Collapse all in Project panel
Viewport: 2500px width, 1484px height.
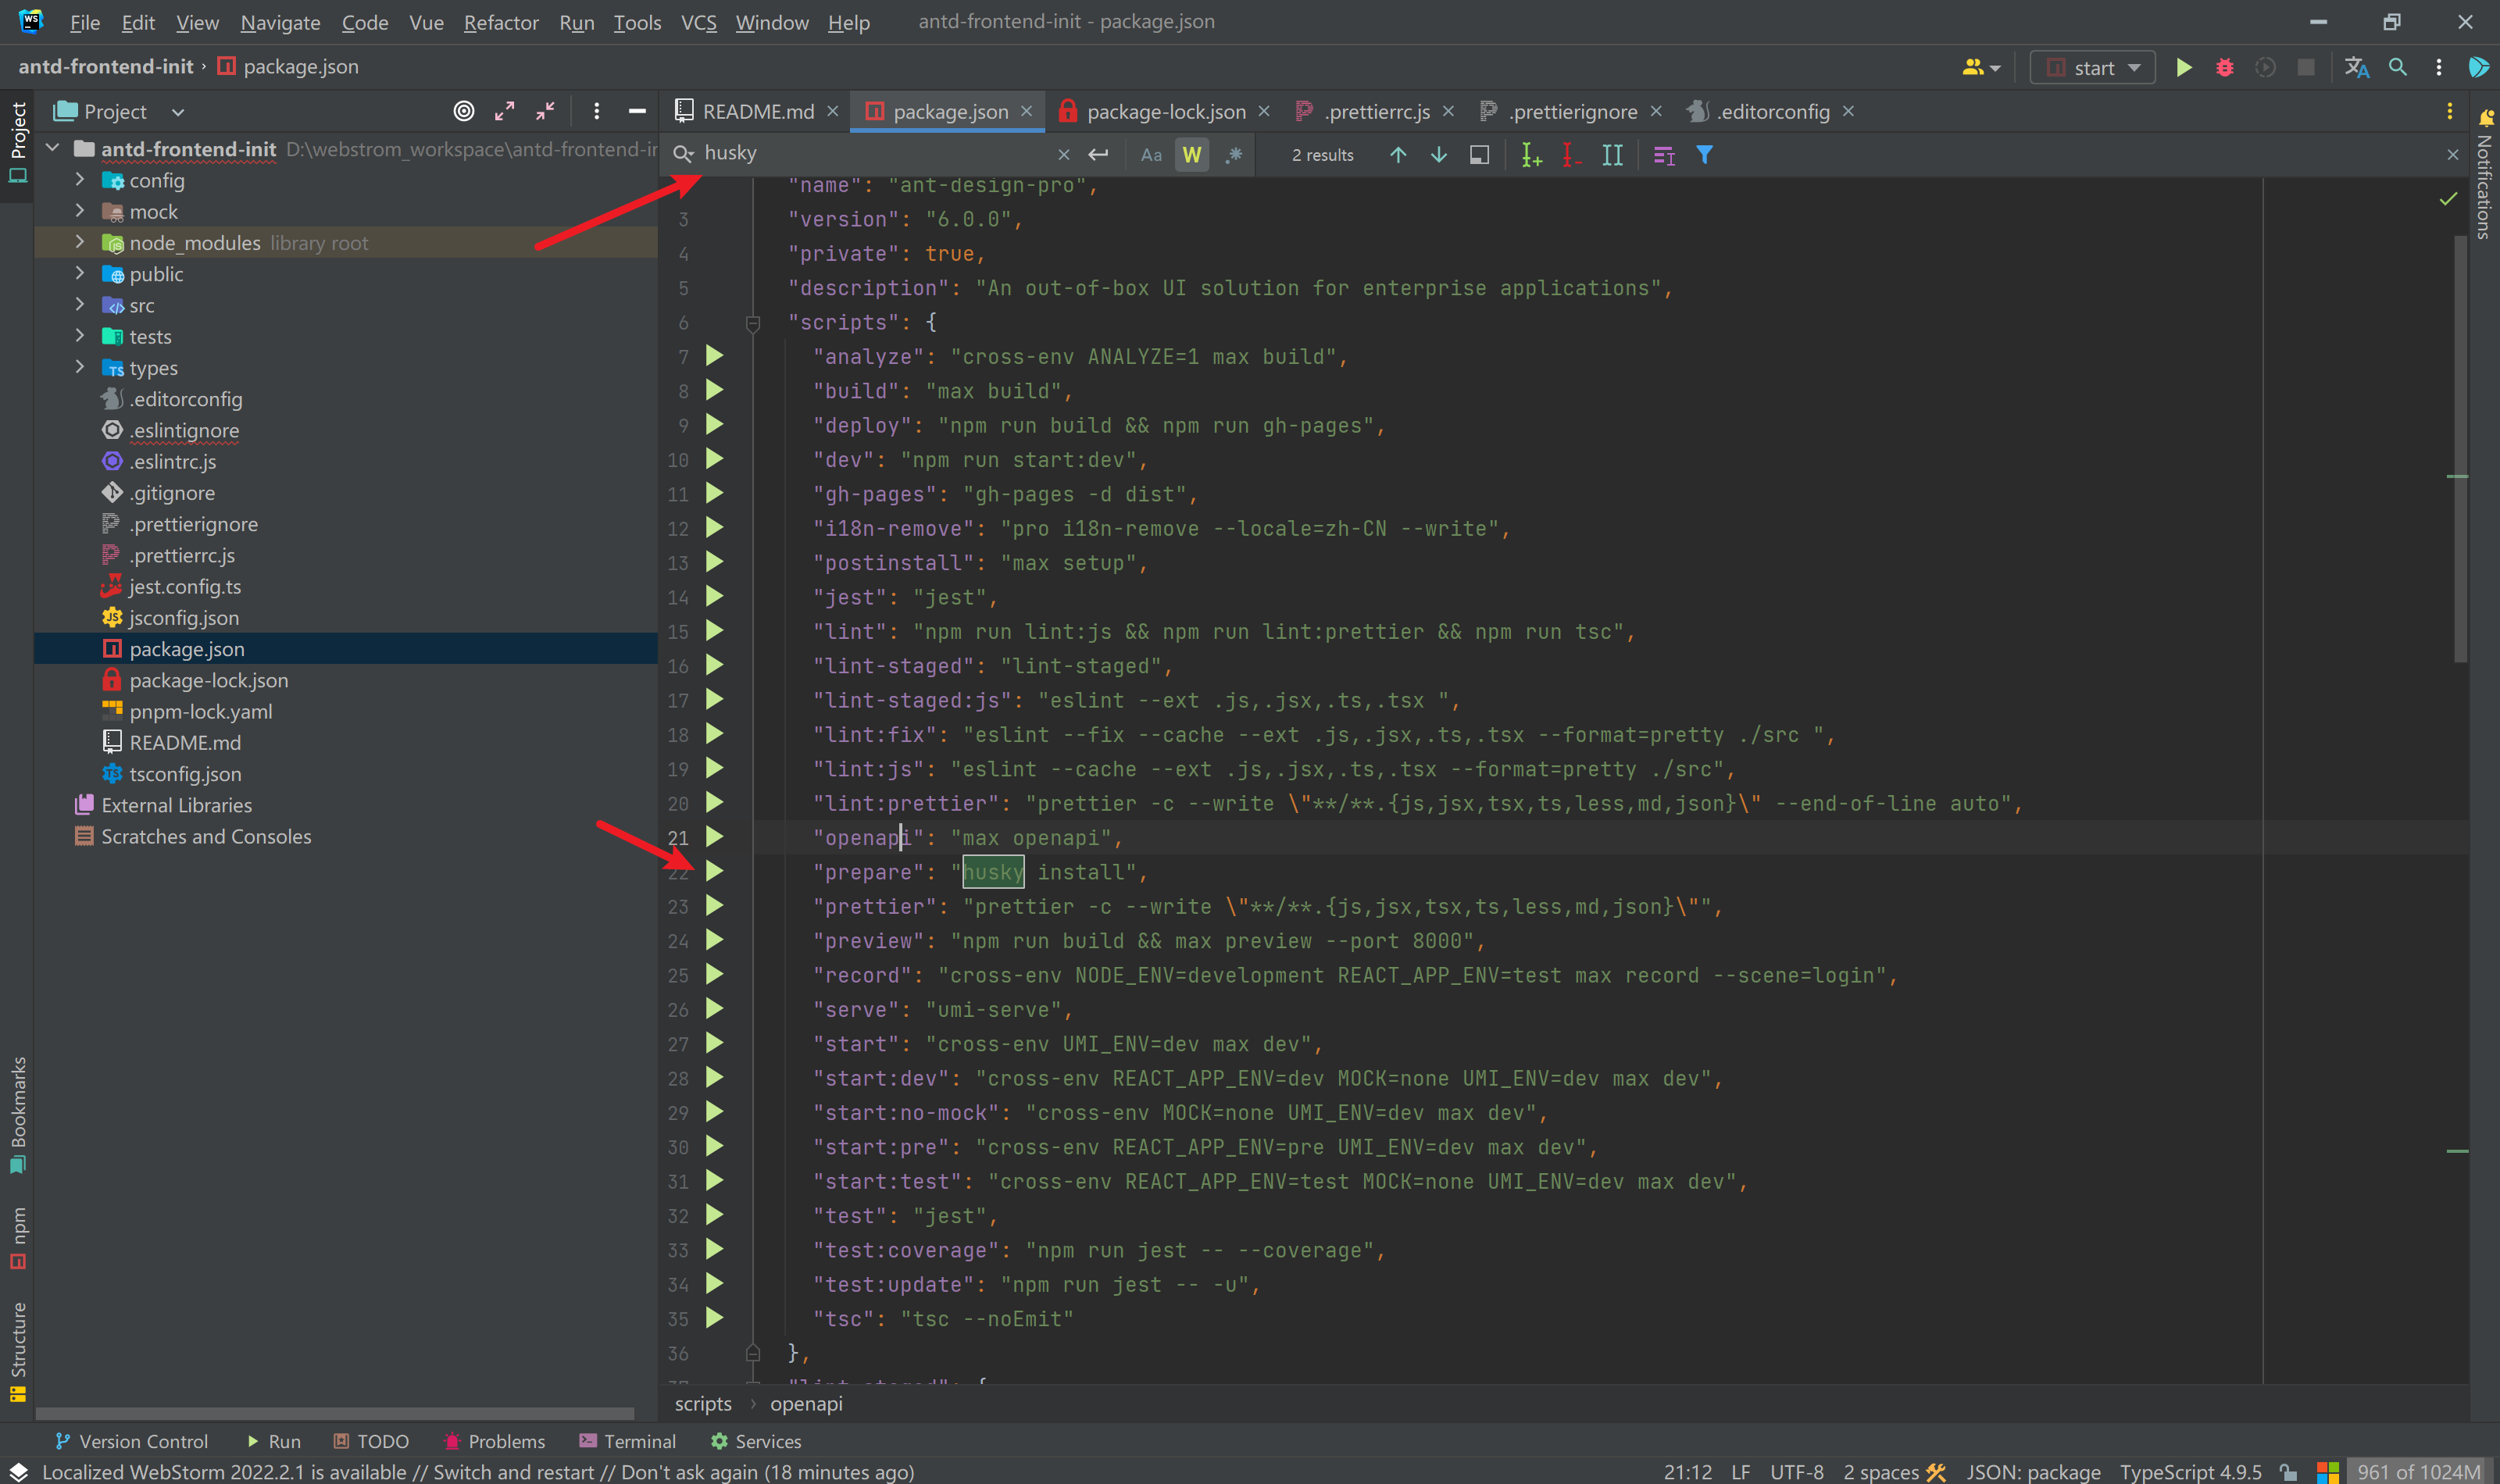coord(545,111)
